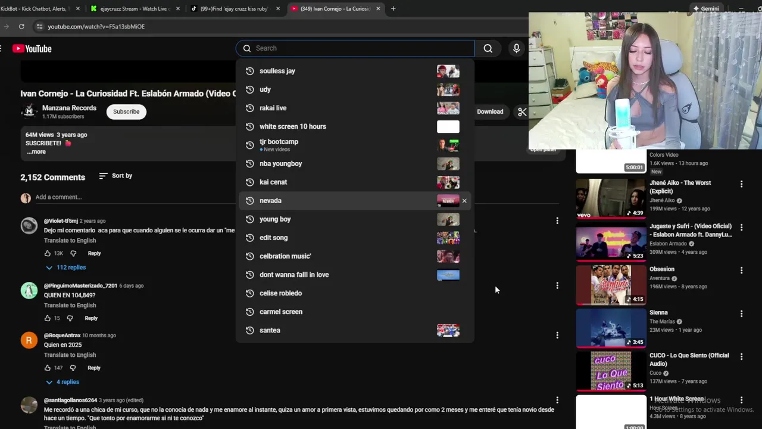762x429 pixels.
Task: Reload the page with browser refresh icon
Action: [21, 26]
